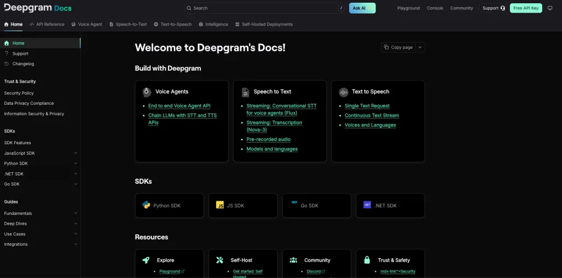Screen dimensions: 562x278
Task: Expand the Deep Dives sidebar section
Action: pos(76,224)
